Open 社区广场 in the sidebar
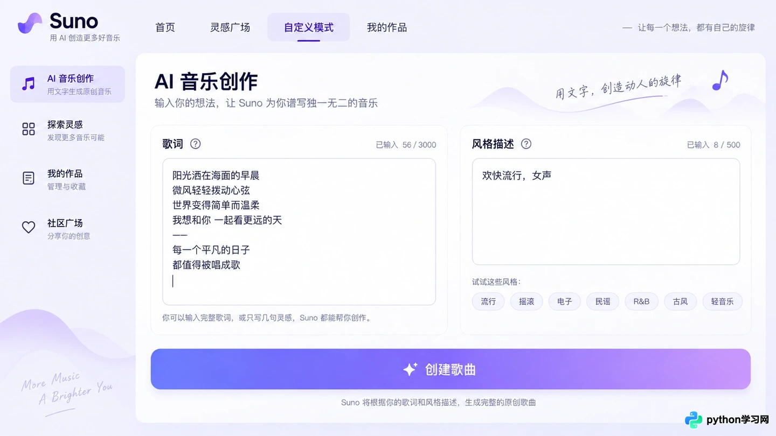The width and height of the screenshot is (776, 436). [x=67, y=228]
